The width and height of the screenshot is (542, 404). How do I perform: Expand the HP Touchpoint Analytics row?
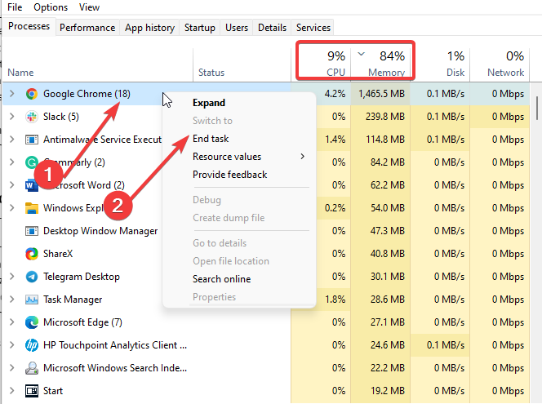click(11, 345)
